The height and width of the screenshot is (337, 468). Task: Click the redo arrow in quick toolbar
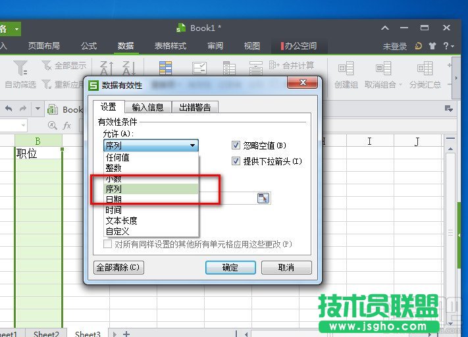click(x=23, y=109)
